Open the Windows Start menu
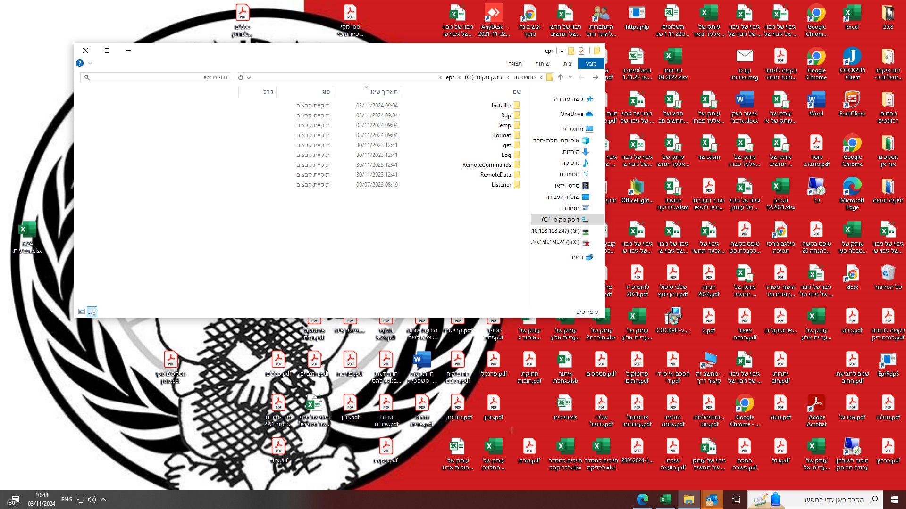 click(x=895, y=500)
